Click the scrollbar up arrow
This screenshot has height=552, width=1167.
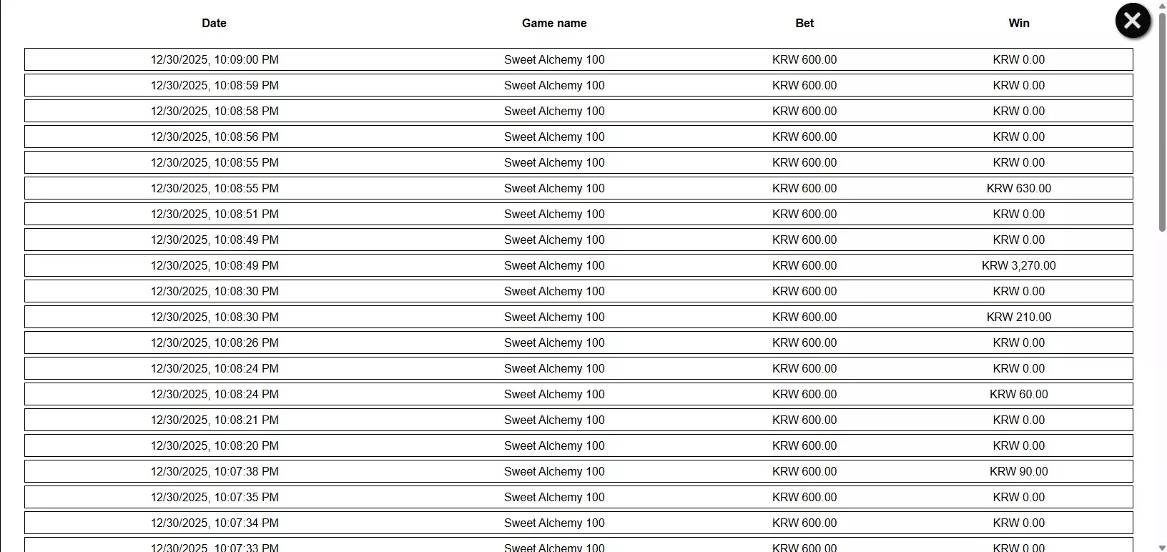coord(1162,5)
